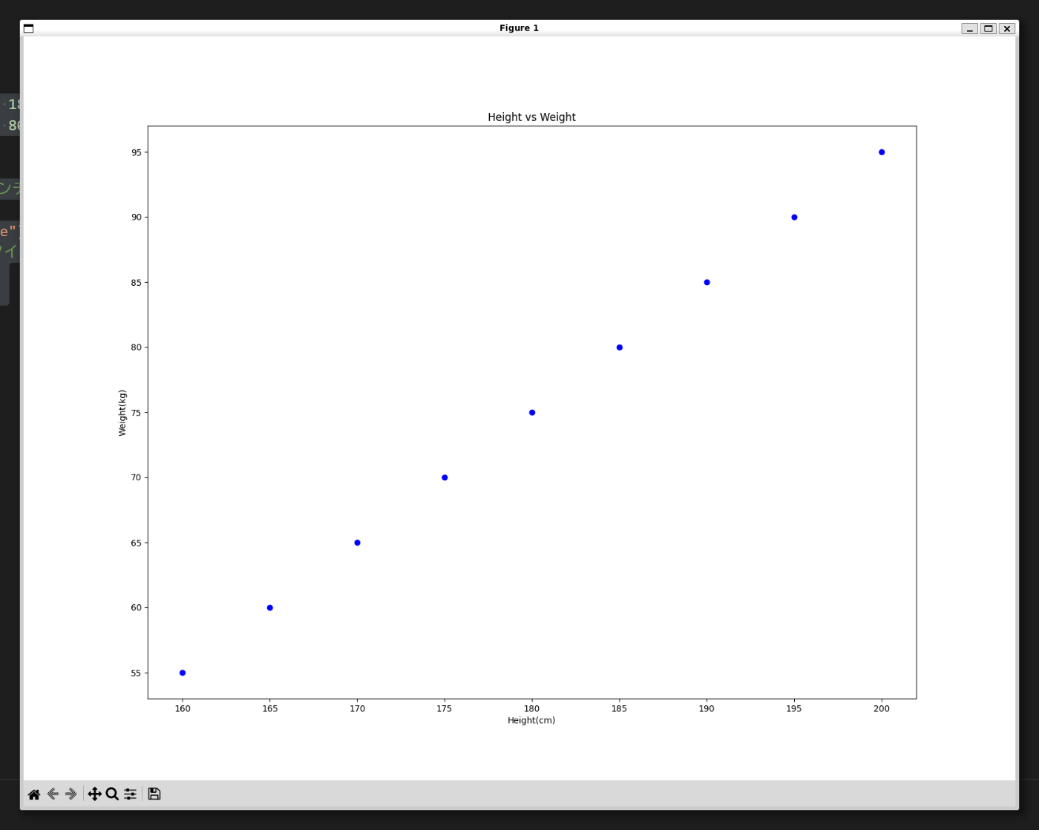Select the x-axis tick label "190"
Image resolution: width=1039 pixels, height=830 pixels.
coord(707,708)
